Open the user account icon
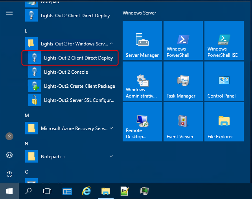252x199 pixels. tap(9, 136)
